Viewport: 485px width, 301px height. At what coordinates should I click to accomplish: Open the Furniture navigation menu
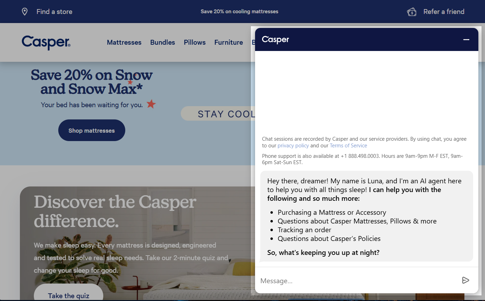coord(229,42)
